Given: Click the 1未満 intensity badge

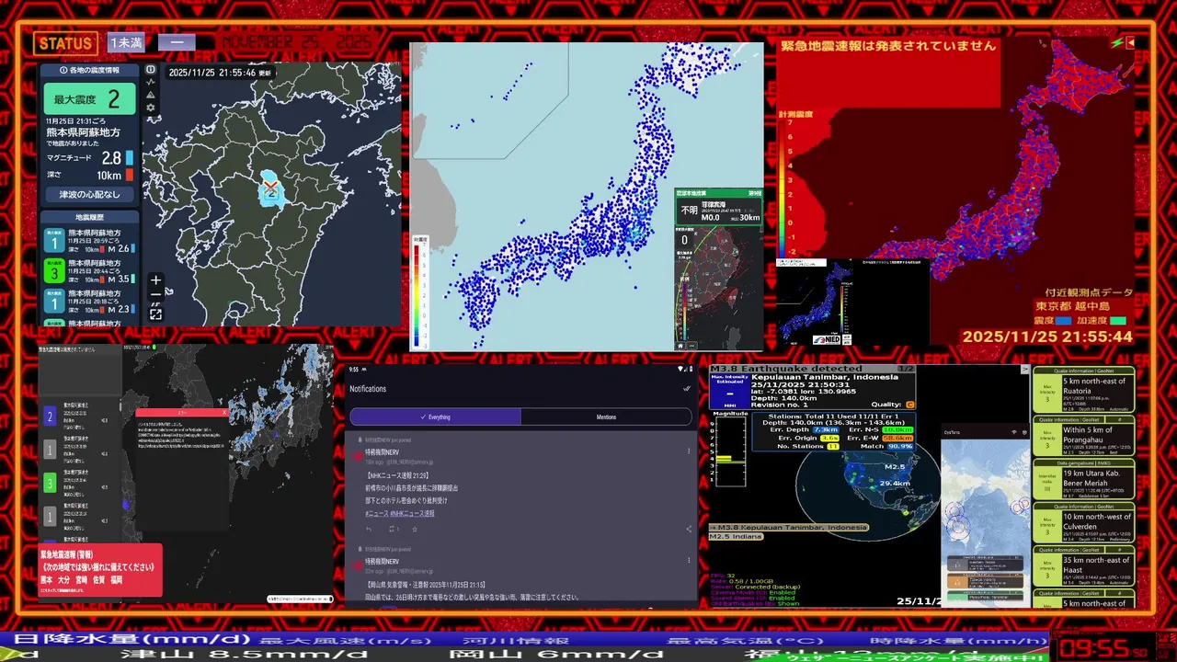Looking at the screenshot, I should [x=127, y=42].
